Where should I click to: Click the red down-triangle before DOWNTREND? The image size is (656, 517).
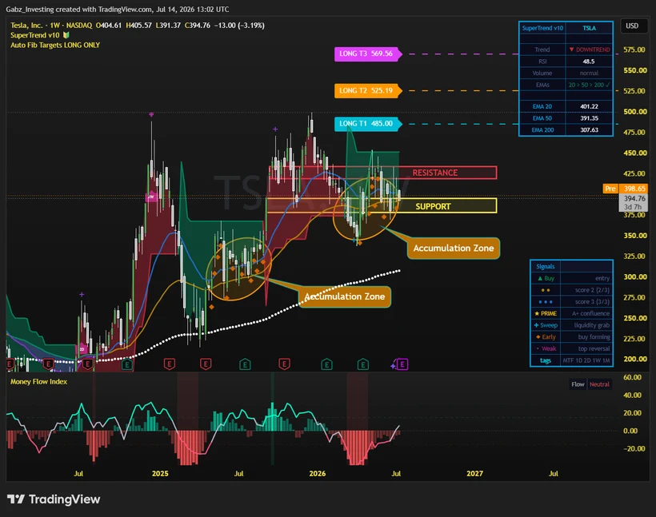pos(571,50)
